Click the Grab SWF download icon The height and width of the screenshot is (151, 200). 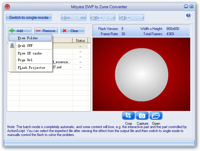(x=12, y=45)
